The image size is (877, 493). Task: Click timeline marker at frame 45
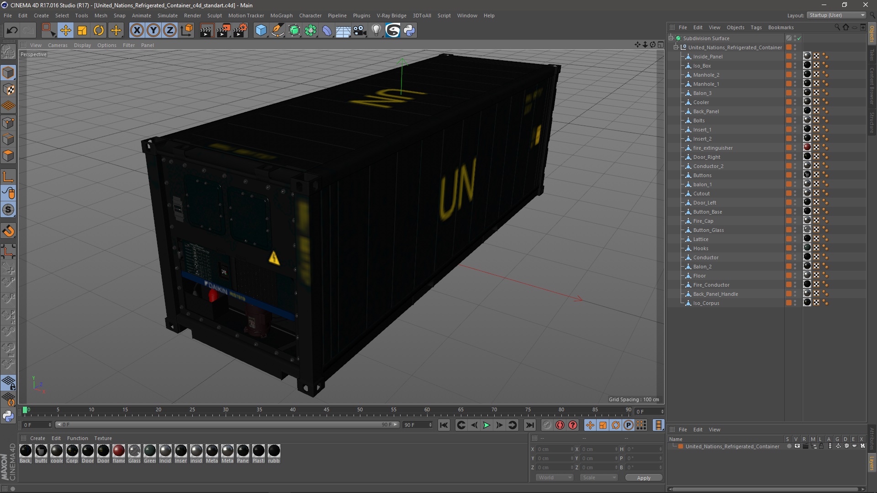tap(326, 410)
